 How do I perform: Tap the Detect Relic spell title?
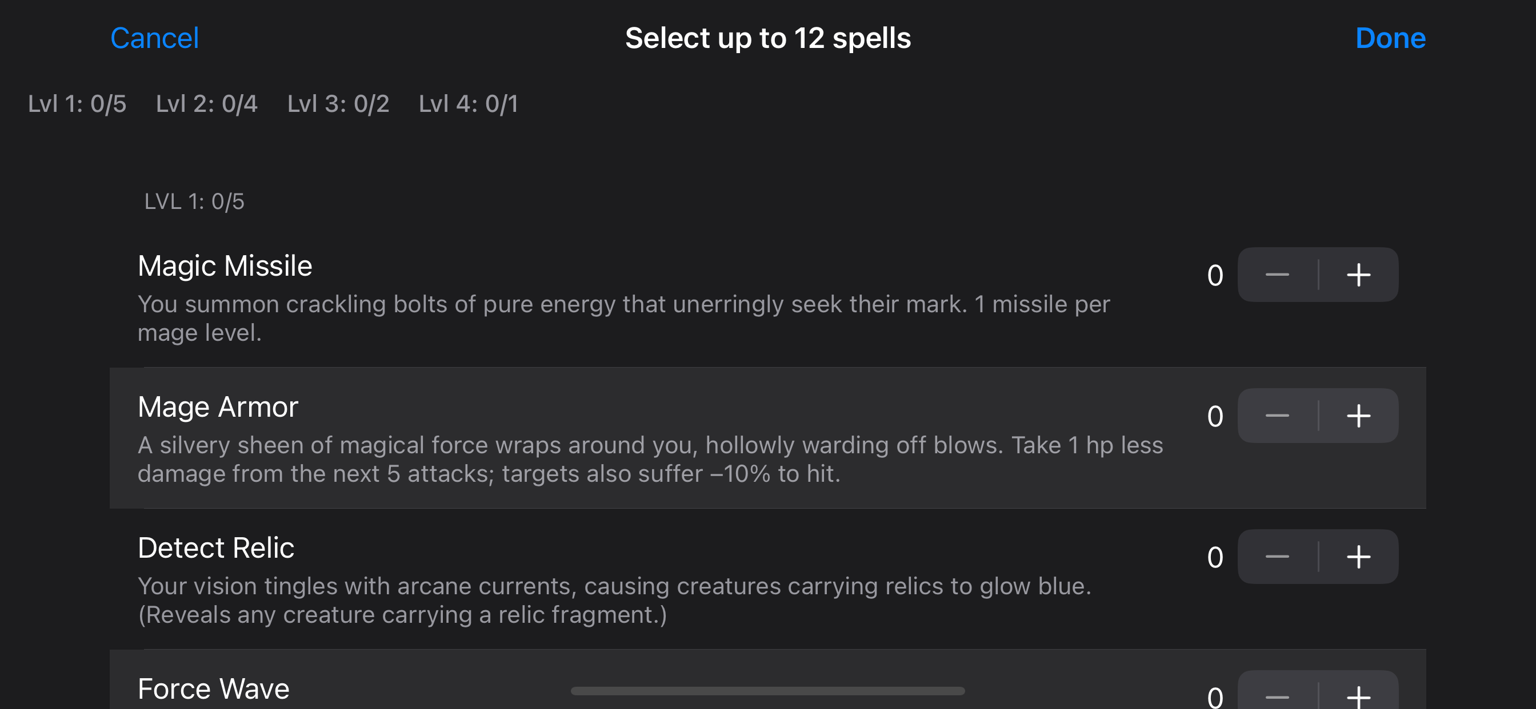[216, 547]
